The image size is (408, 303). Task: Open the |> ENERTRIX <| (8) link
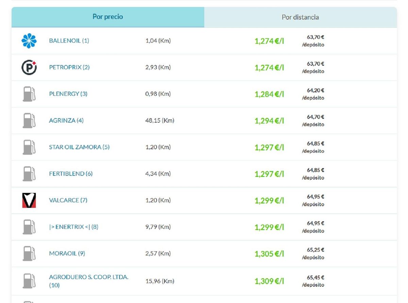coord(74,227)
